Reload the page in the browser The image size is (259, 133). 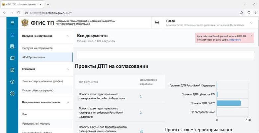(x=19, y=13)
